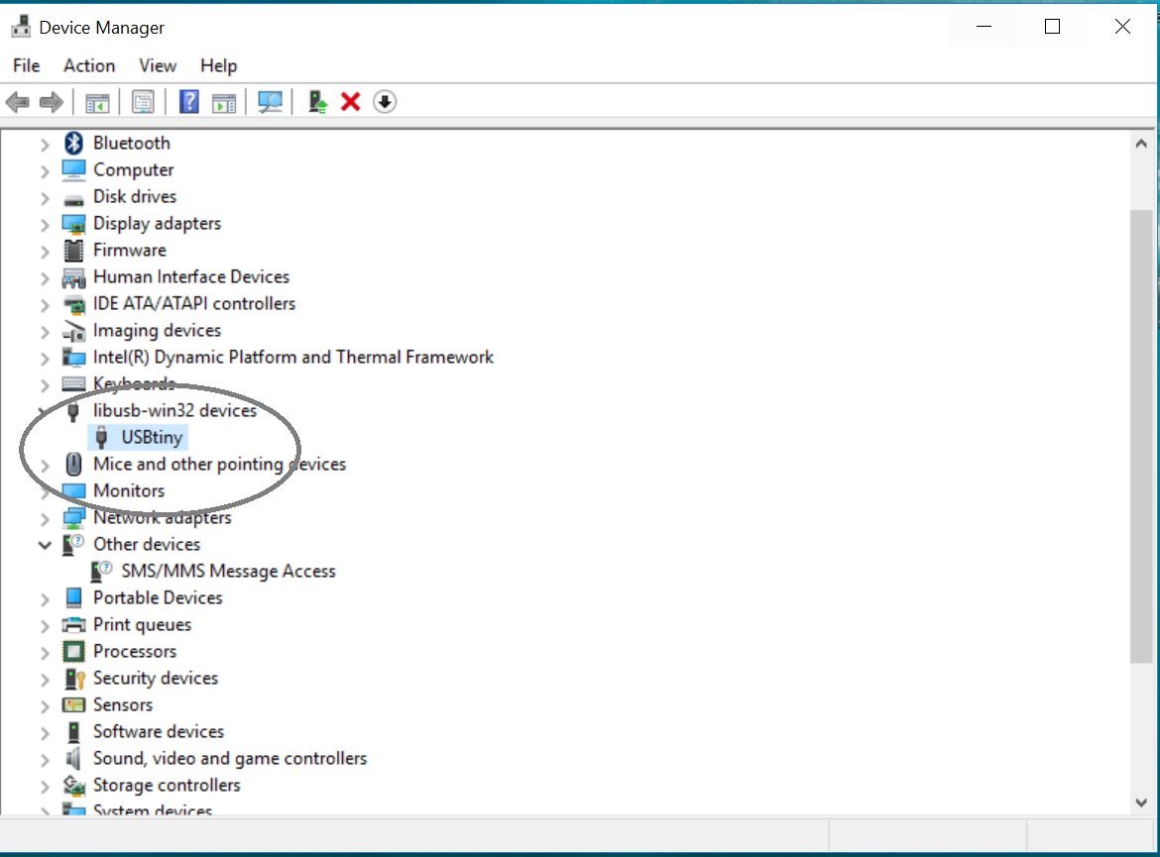Toggle the console tree toolbar icon

click(x=97, y=102)
